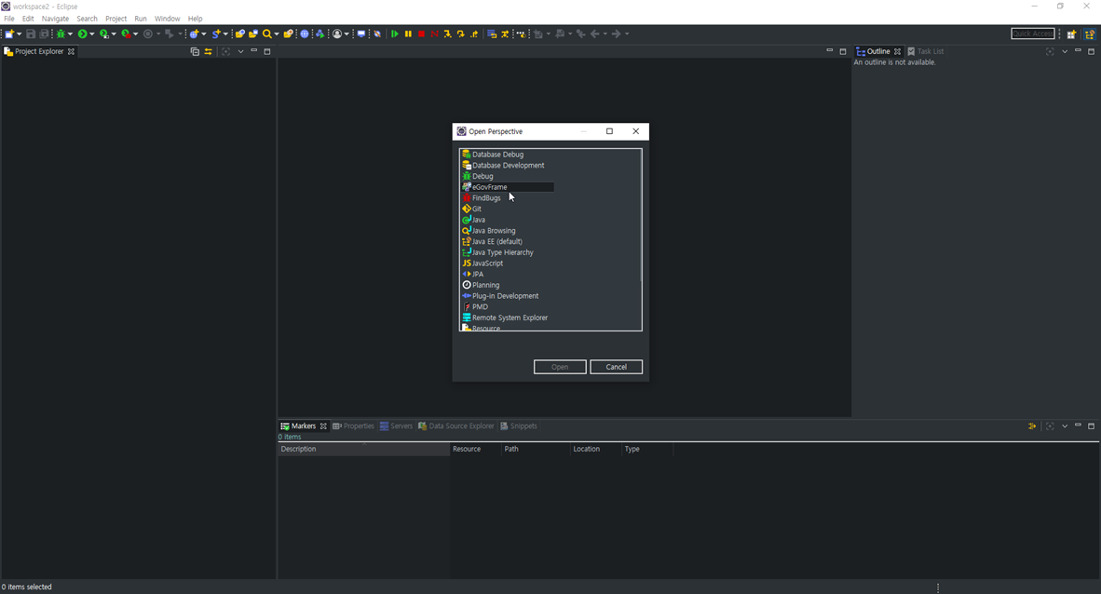
Task: Switch to the Snippets tab
Action: pos(519,426)
